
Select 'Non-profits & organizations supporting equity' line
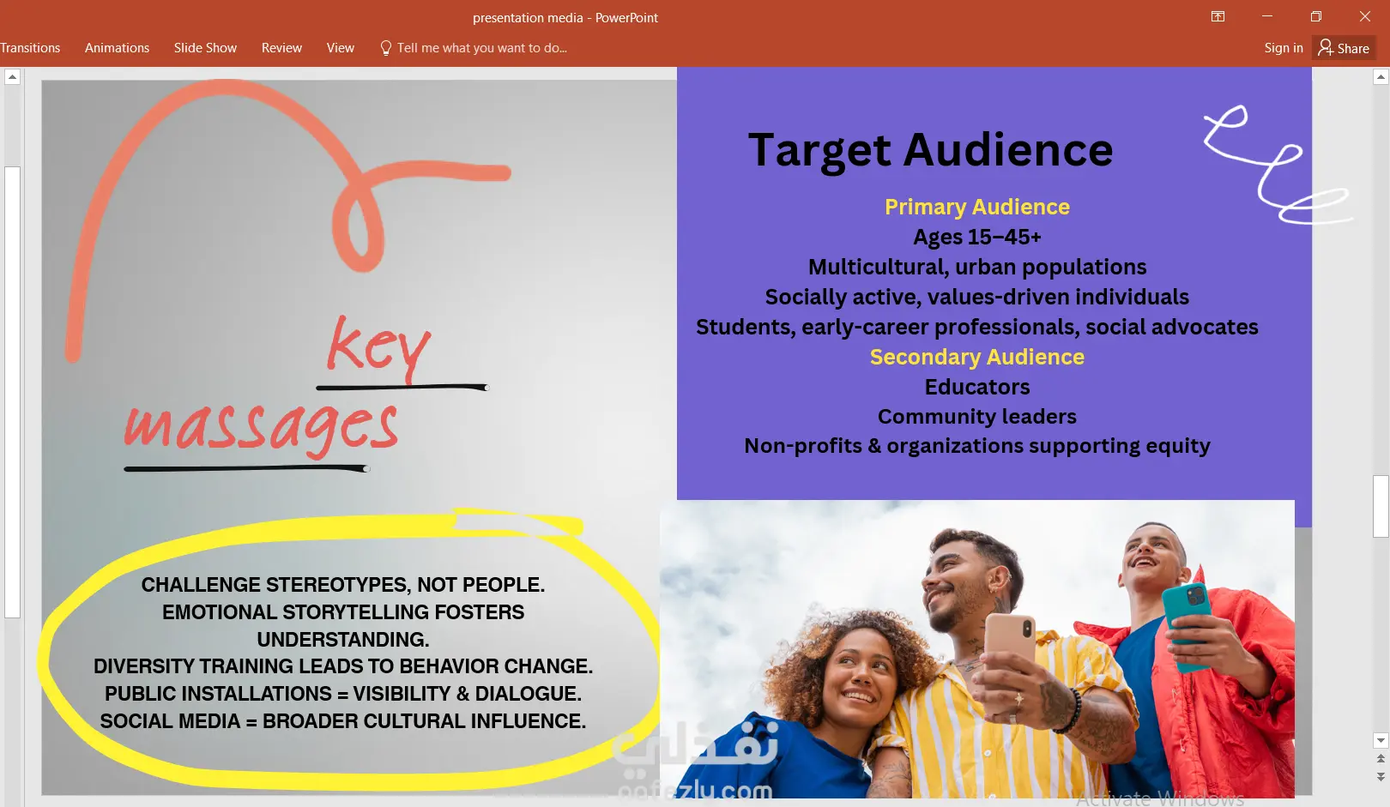click(x=977, y=446)
